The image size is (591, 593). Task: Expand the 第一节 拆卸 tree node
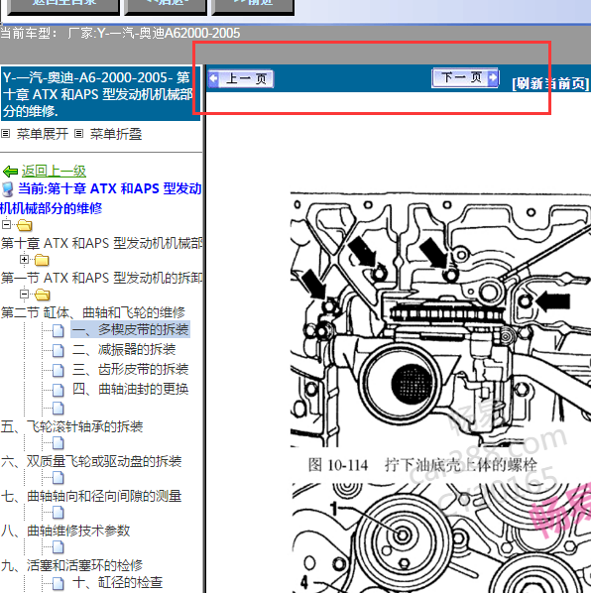pyautogui.click(x=24, y=260)
